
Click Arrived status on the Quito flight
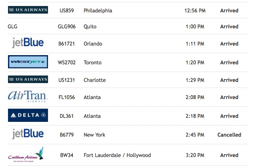229,27
